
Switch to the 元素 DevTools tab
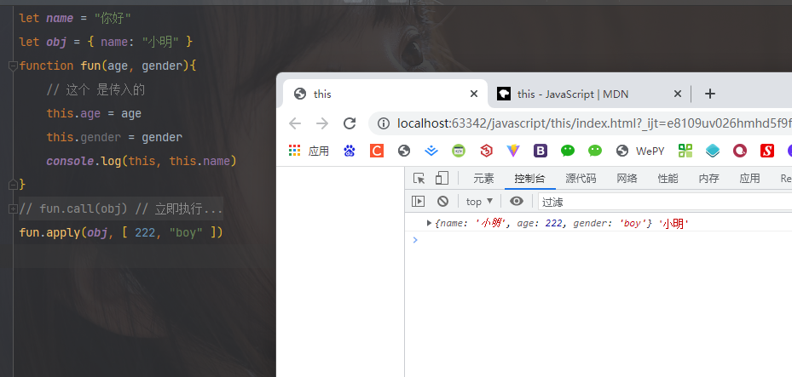click(483, 179)
